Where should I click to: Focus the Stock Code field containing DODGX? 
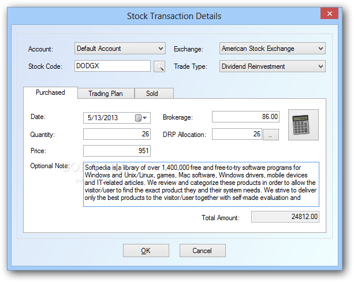[113, 66]
